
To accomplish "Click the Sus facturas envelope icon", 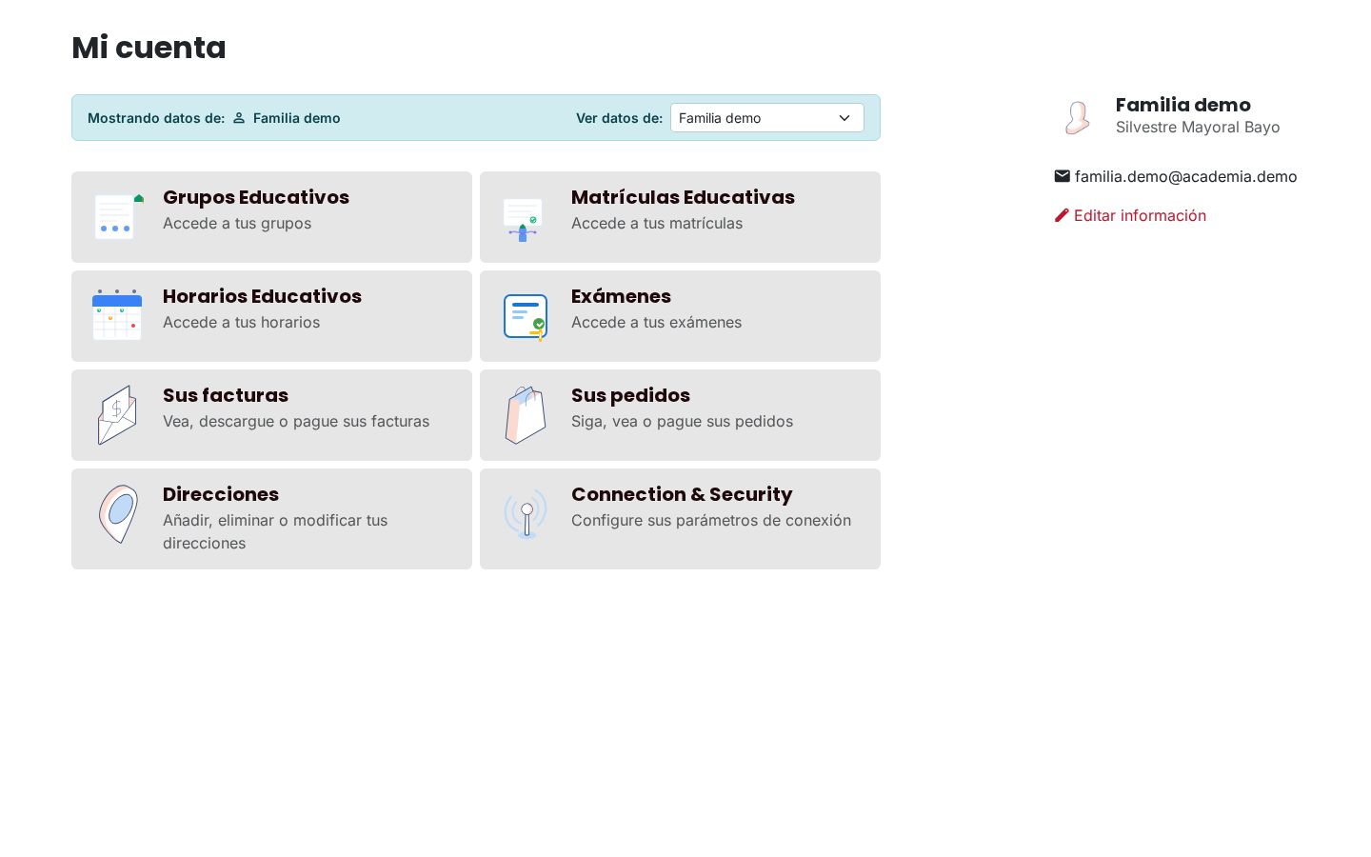I will click(117, 415).
